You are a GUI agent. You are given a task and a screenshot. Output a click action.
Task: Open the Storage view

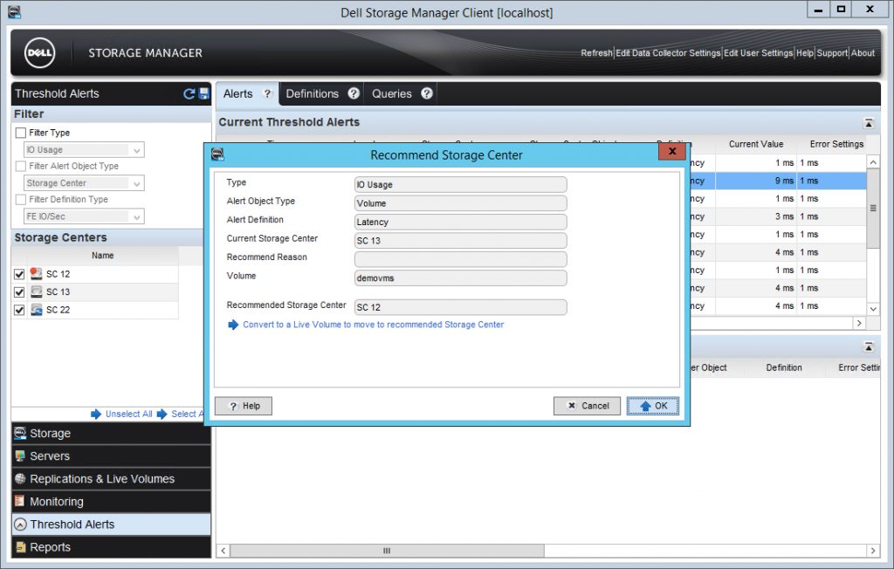click(x=111, y=434)
